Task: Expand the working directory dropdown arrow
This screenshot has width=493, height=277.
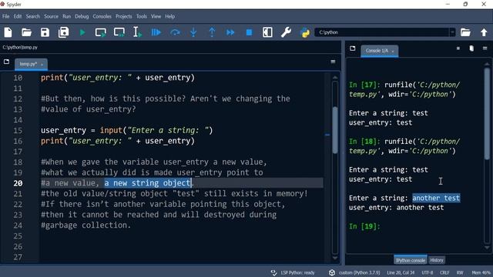Action: [x=452, y=32]
